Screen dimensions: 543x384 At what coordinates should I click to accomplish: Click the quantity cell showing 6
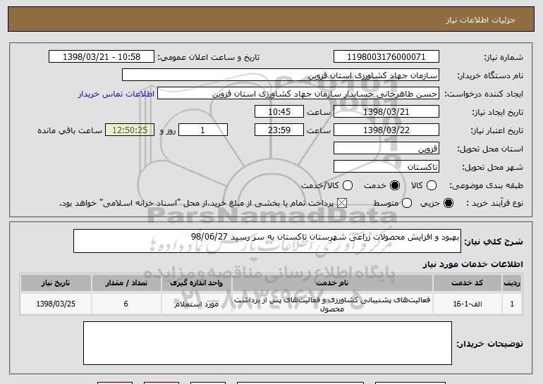click(x=126, y=304)
